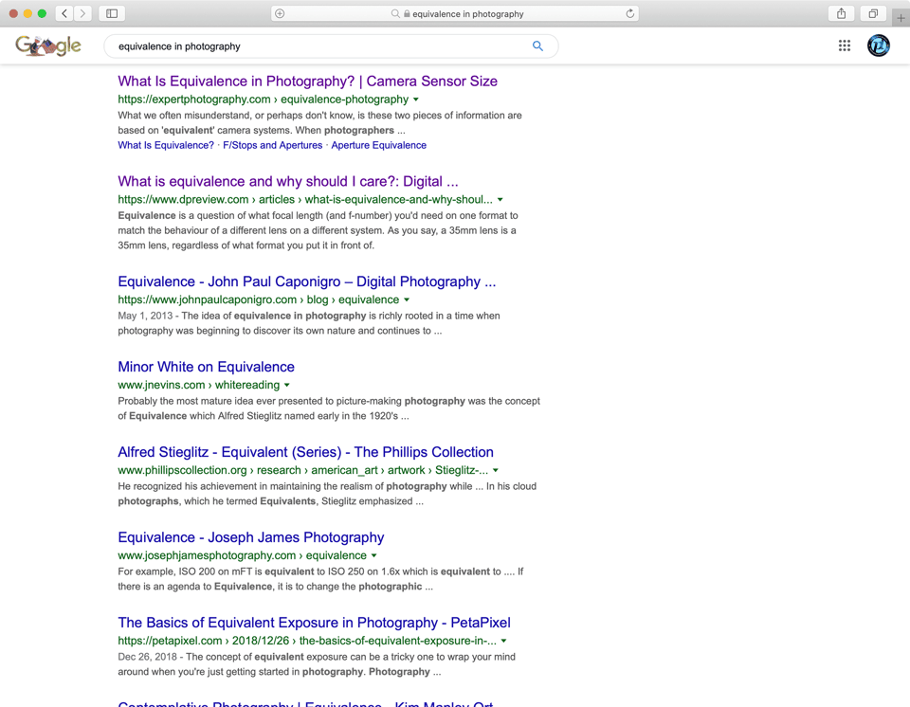Go back with Safari's back arrow

[64, 13]
